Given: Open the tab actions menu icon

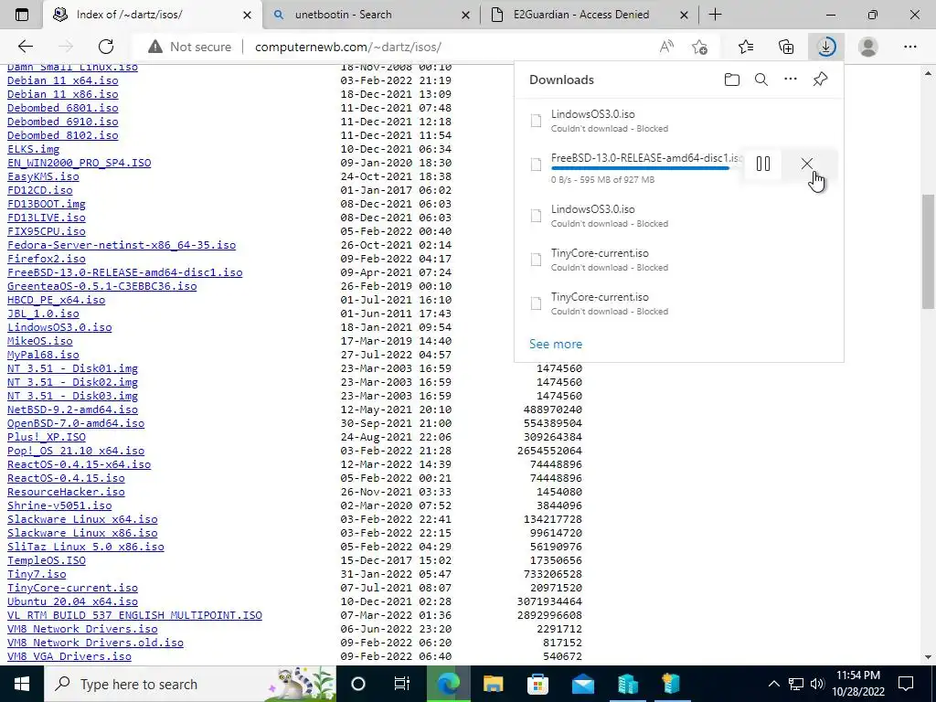Looking at the screenshot, I should (x=22, y=15).
